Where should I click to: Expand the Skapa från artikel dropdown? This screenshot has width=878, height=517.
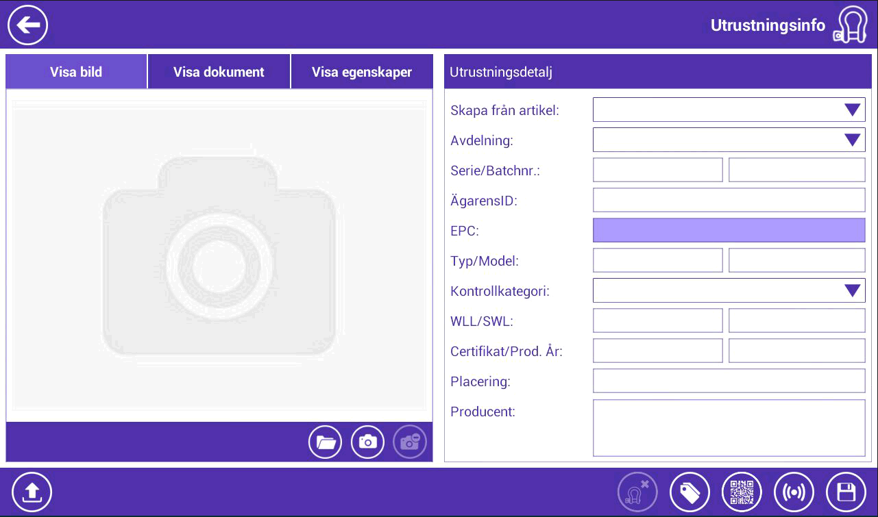729,110
